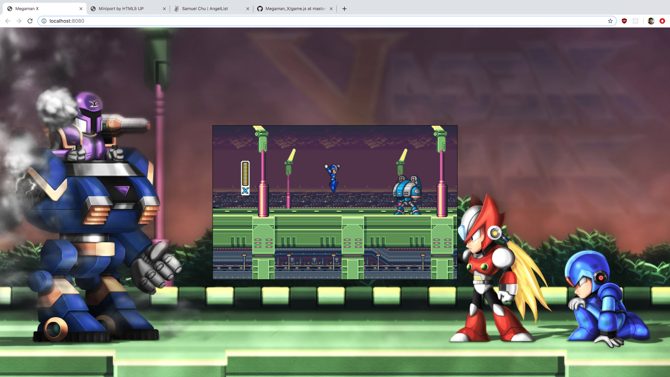This screenshot has width=670, height=377.
Task: Click the blue walker robot enemy in game
Action: click(x=407, y=195)
